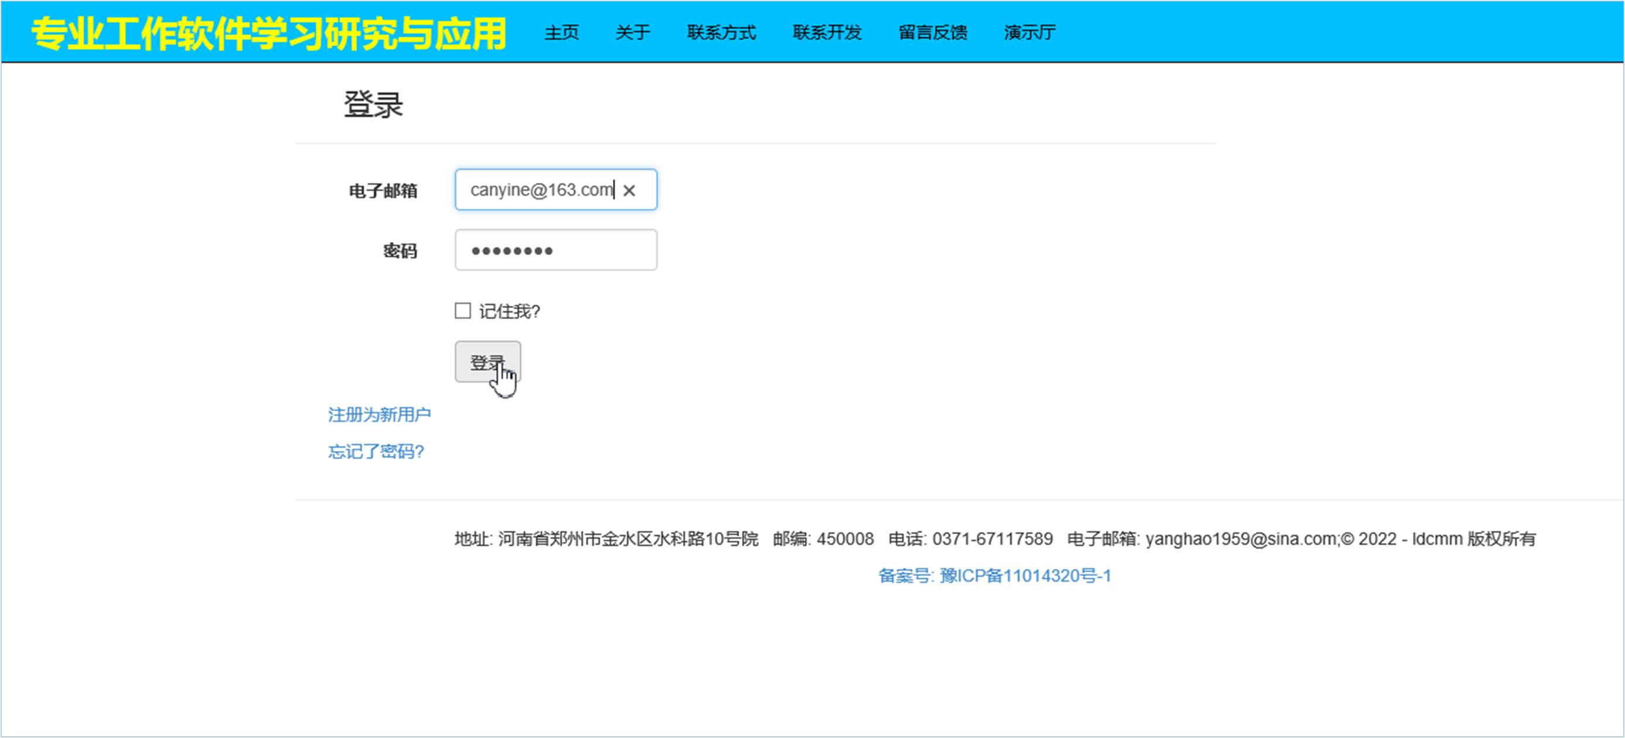The image size is (1625, 738).
Task: Click the 注册为新用户 link
Action: pos(379,415)
